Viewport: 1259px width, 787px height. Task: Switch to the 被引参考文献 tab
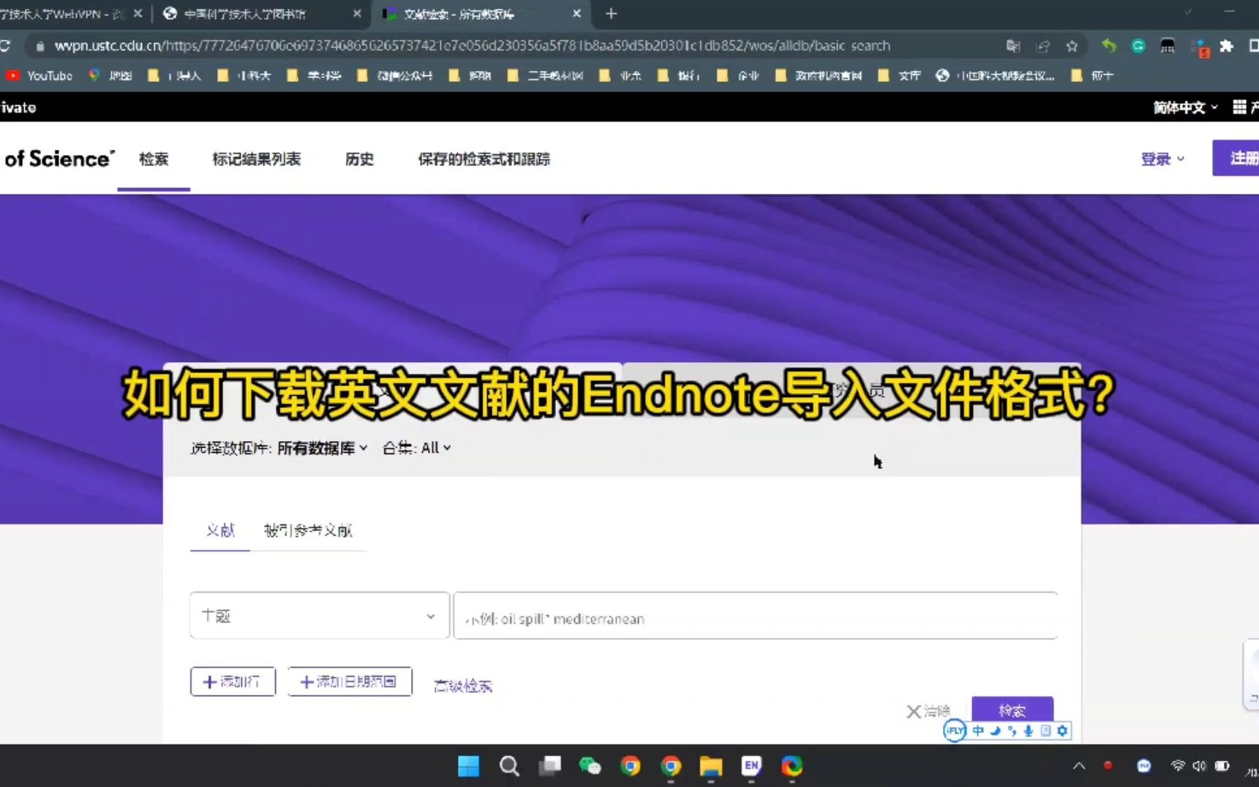(308, 530)
